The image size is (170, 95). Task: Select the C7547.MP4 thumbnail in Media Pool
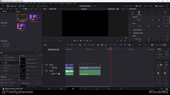[22, 17]
